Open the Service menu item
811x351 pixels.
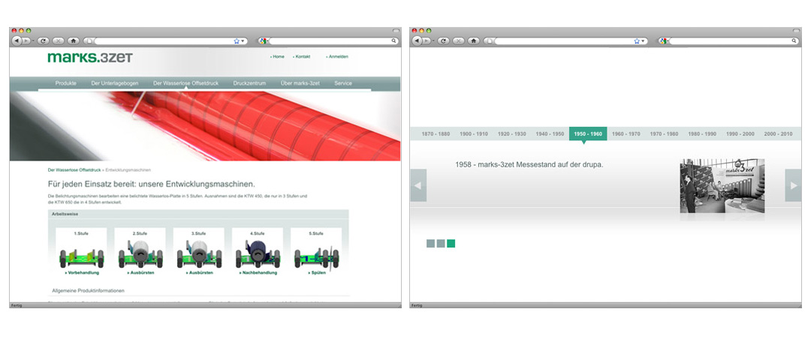coord(343,83)
